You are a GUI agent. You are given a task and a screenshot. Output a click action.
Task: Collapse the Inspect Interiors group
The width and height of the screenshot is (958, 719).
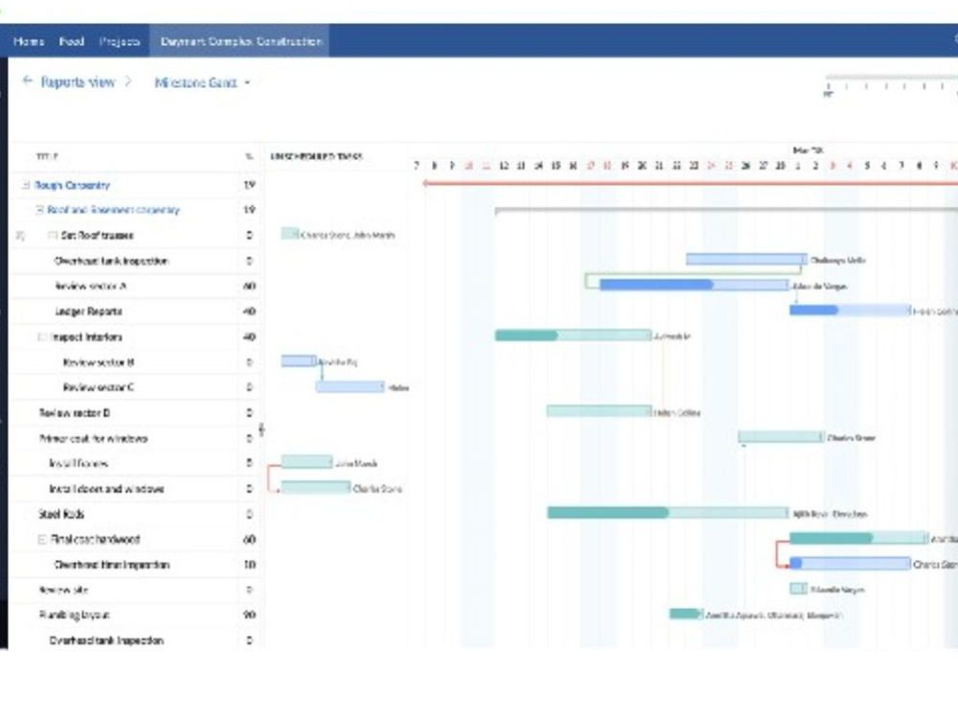tap(42, 336)
